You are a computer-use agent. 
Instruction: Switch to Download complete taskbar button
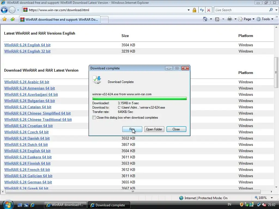coord(109,205)
